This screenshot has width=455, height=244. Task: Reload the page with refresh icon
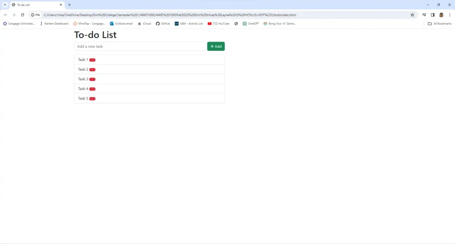pos(22,15)
